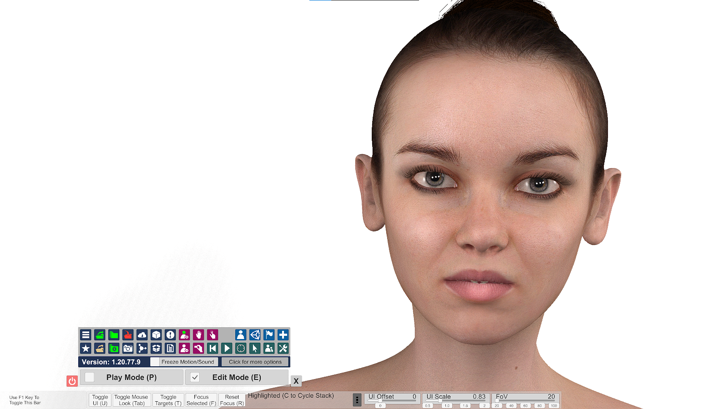The height and width of the screenshot is (409, 728).
Task: Click the green play button
Action: (x=227, y=349)
